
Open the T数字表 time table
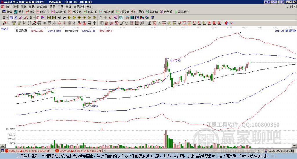[x=123, y=12]
